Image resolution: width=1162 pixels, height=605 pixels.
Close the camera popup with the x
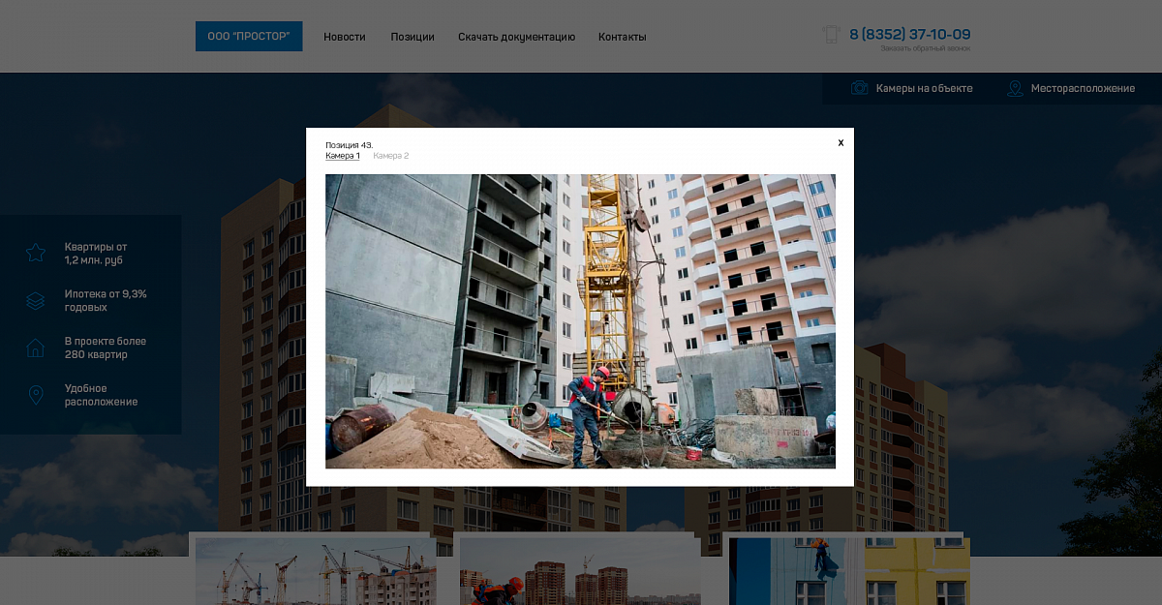click(x=841, y=142)
